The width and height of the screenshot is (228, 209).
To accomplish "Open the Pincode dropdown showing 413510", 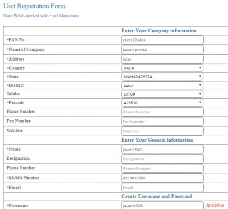I will [x=162, y=103].
